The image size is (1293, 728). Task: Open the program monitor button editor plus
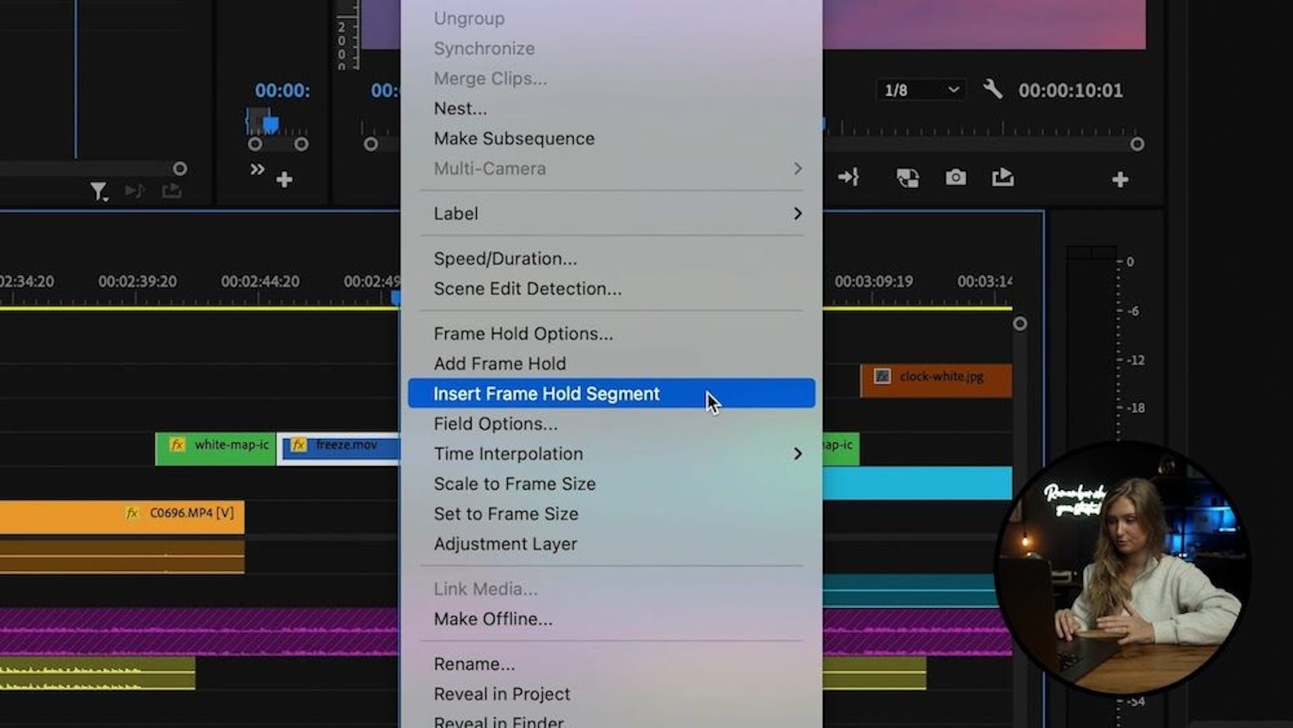pyautogui.click(x=1120, y=180)
